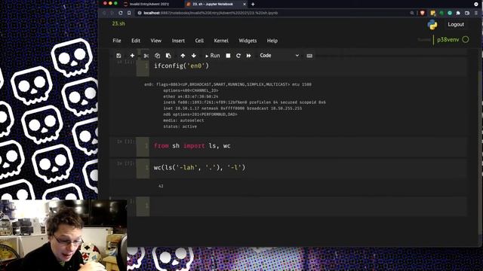The height and width of the screenshot is (271, 483).
Task: Open the command palette keyboard icon
Action: 309,56
